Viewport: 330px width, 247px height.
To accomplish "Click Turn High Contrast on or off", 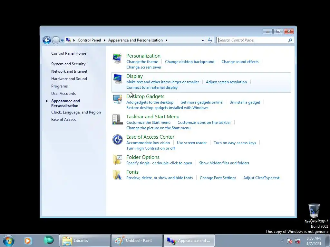I will [x=150, y=148].
